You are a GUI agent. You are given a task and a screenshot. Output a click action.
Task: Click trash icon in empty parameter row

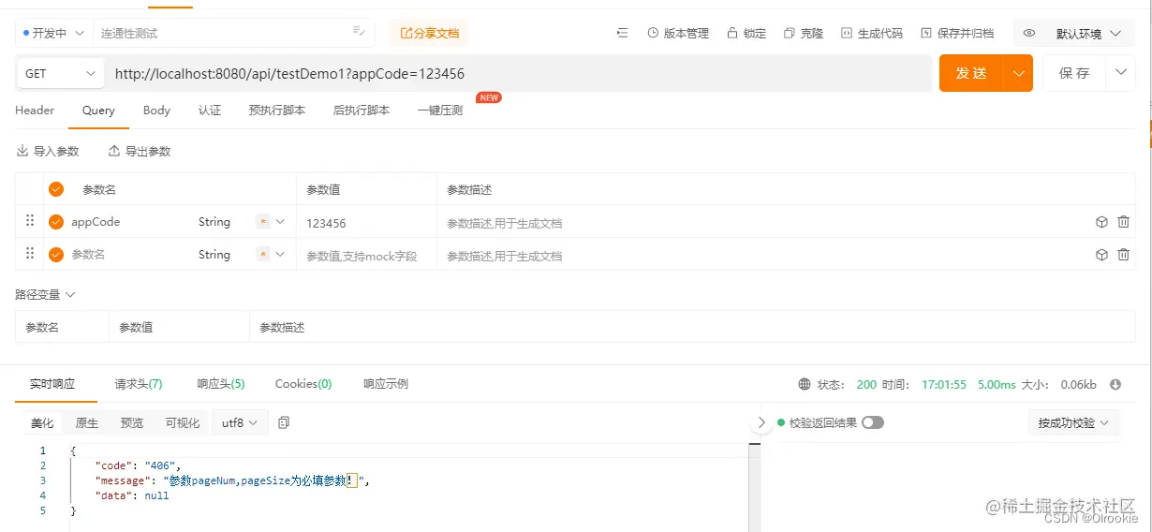pyautogui.click(x=1124, y=254)
